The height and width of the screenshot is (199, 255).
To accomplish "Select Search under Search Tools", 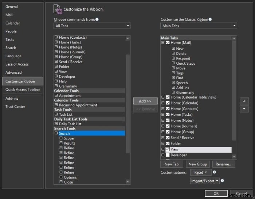I will tap(92, 133).
